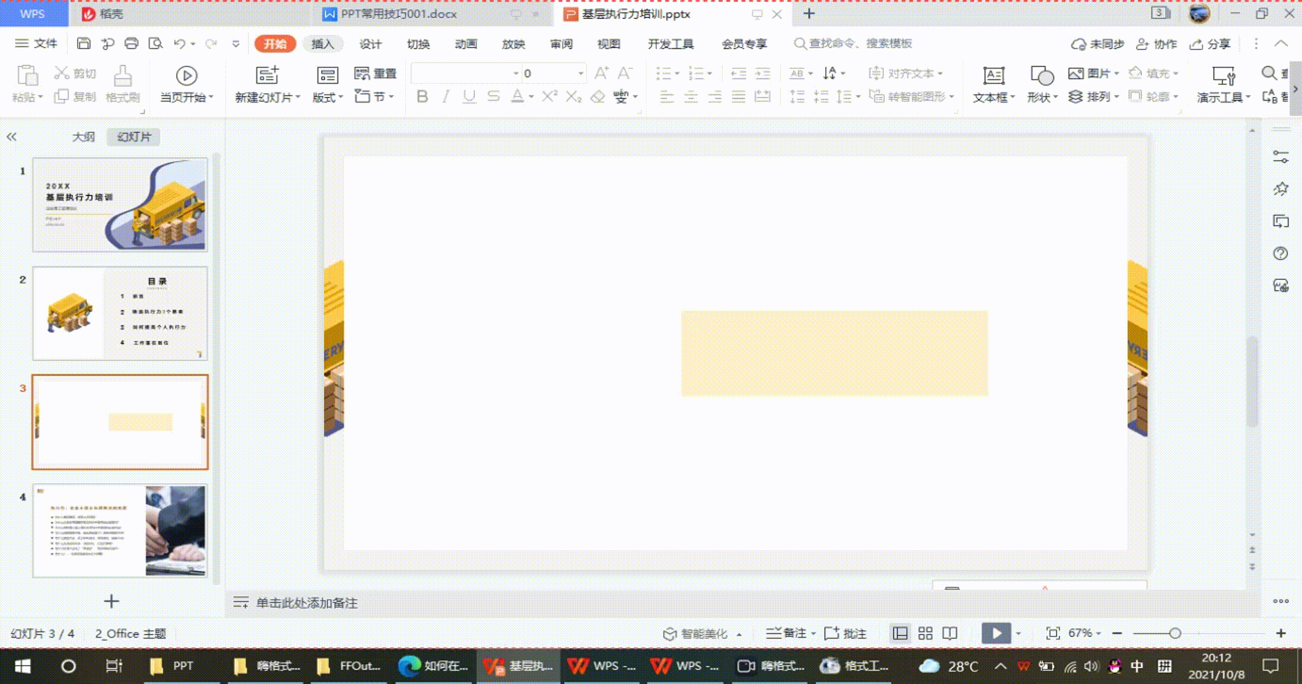Click the Save icon in quick toolbar
This screenshot has height=684, width=1302.
84,44
